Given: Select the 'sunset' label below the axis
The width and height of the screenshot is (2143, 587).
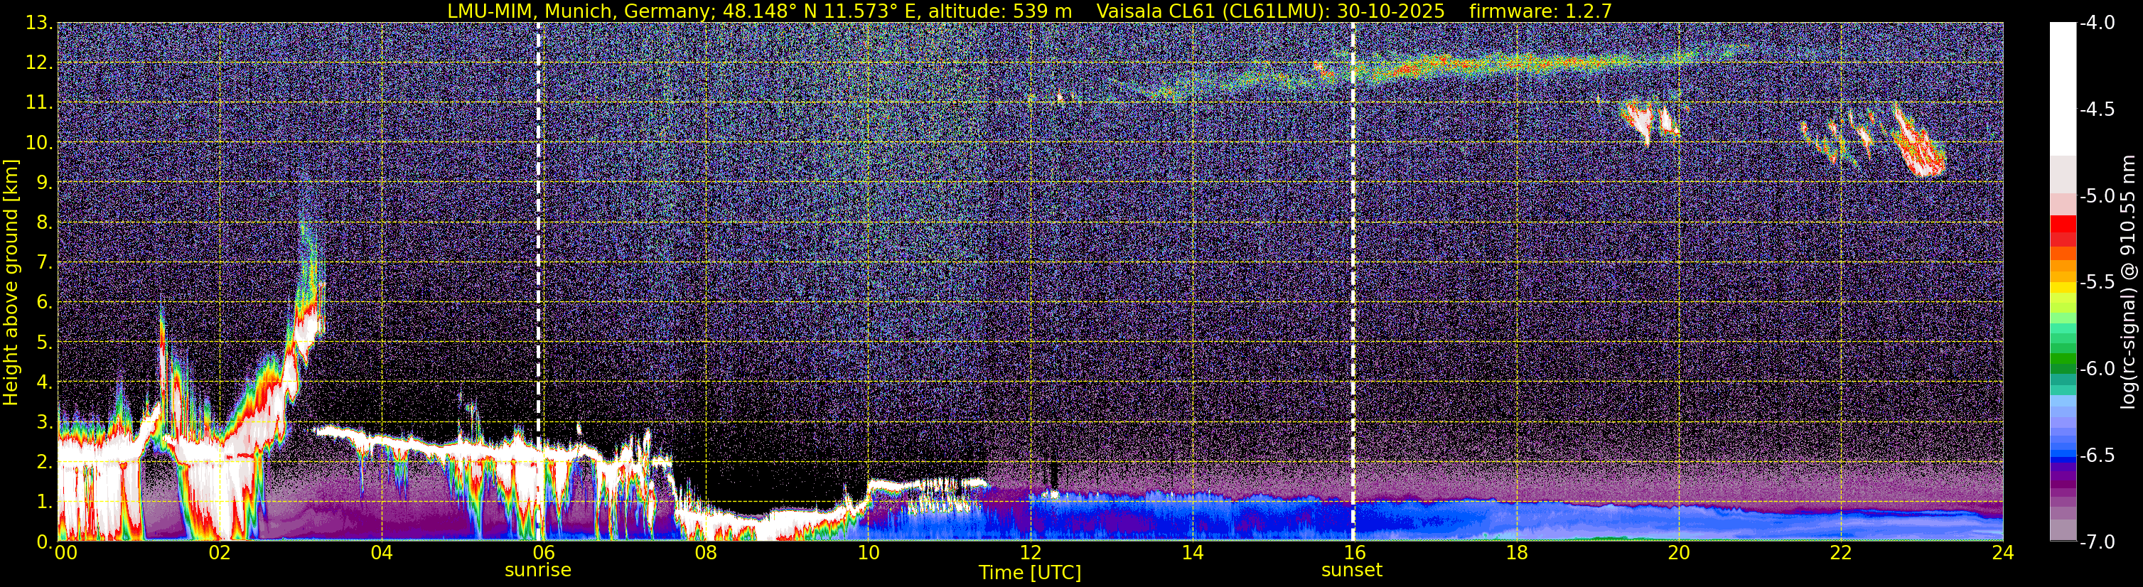Looking at the screenshot, I should tap(1352, 571).
